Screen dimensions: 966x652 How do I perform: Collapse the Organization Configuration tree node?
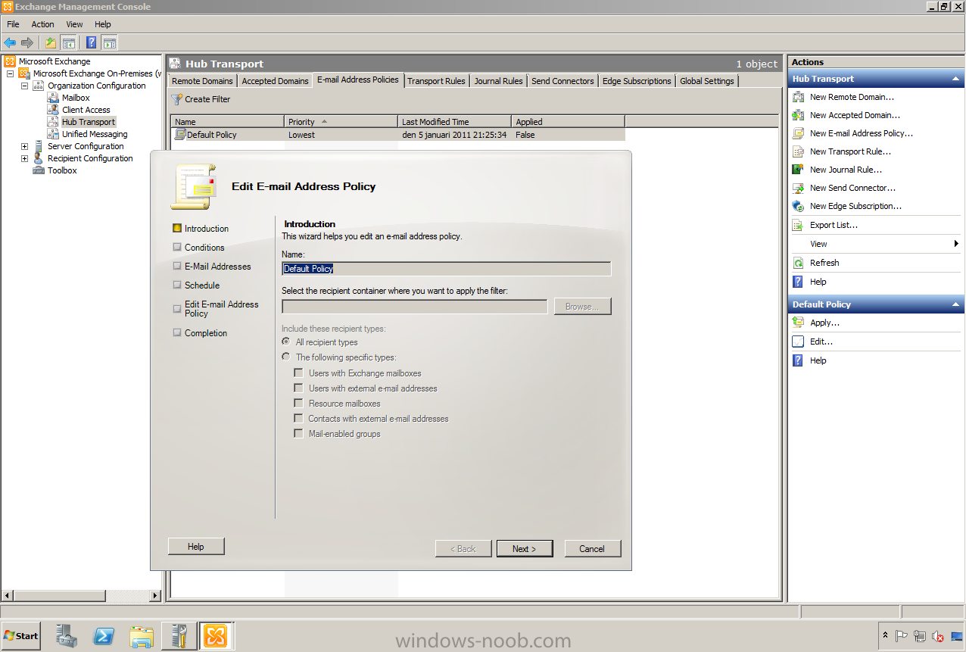(24, 86)
